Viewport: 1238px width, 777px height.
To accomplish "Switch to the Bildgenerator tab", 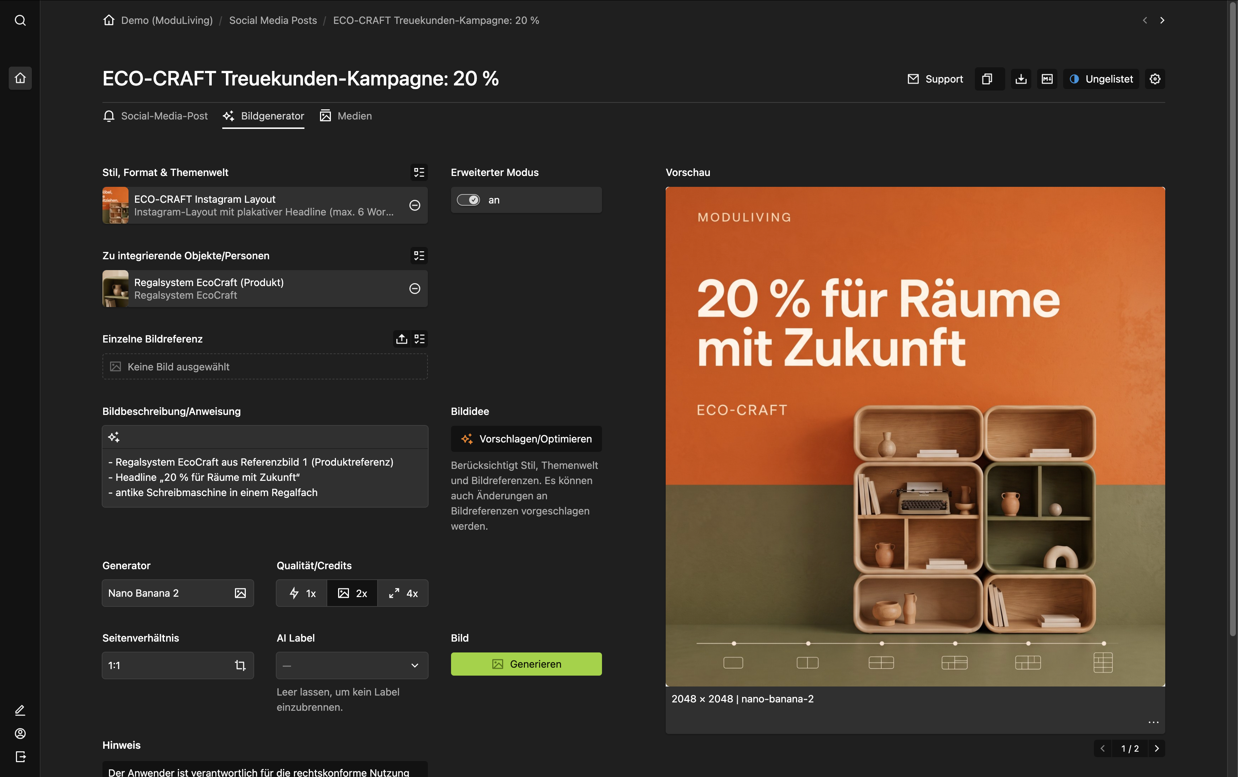I will (263, 116).
